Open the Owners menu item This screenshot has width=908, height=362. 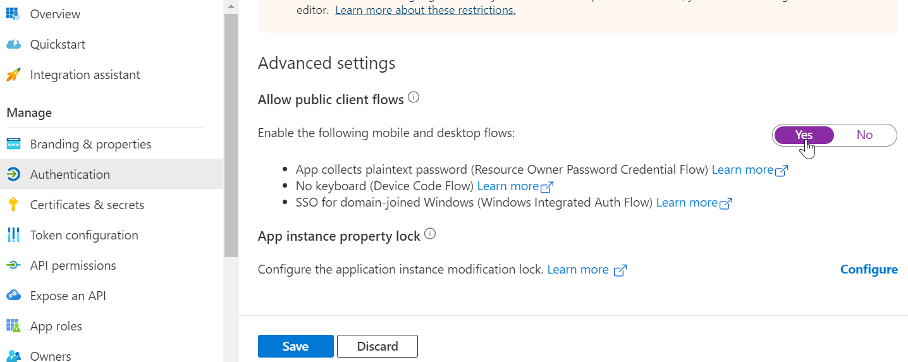click(x=51, y=356)
